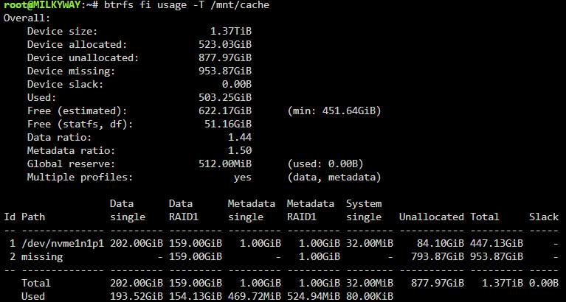This screenshot has height=302, width=566.
Task: Select nvme1n1p1 Total 447.13GiB
Action: (497, 244)
